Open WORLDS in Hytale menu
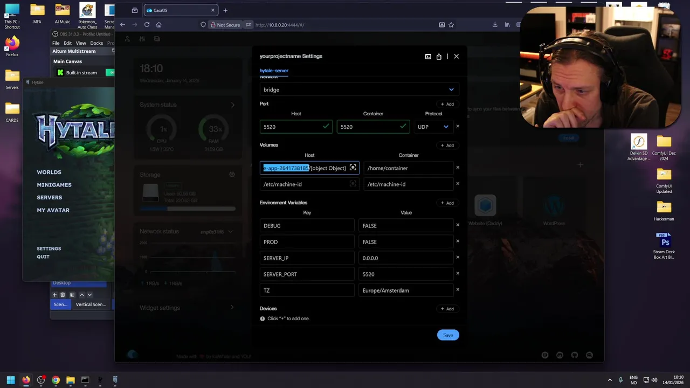Viewport: 690px width, 388px height. [x=49, y=172]
